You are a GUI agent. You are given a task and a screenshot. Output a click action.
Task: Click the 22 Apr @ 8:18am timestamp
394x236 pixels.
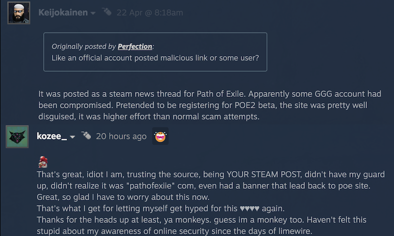149,12
